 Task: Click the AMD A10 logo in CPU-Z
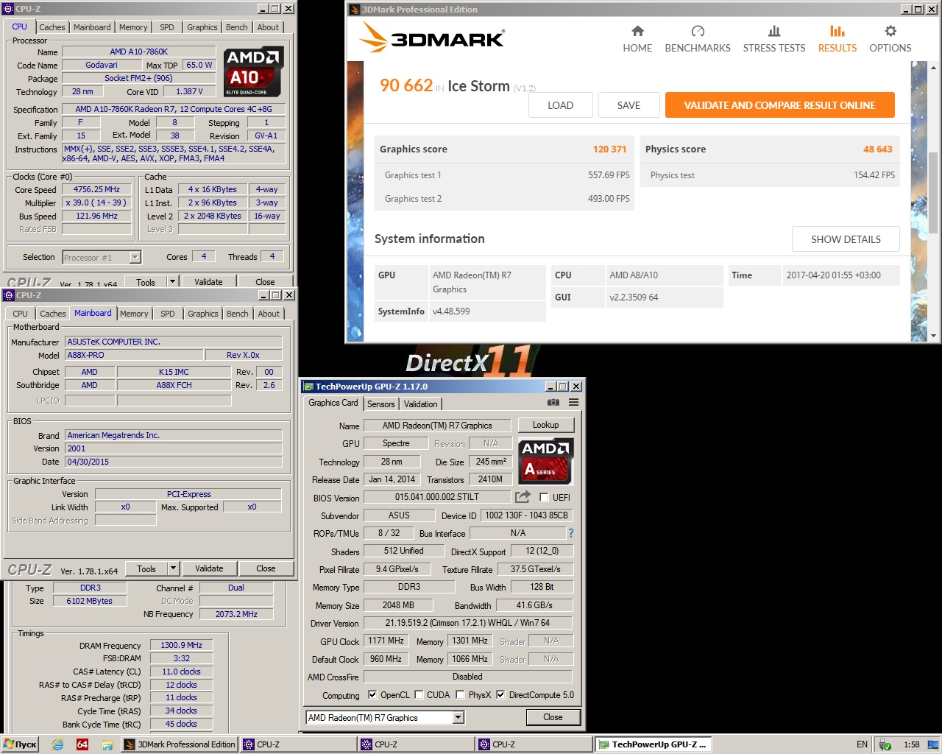[x=253, y=71]
